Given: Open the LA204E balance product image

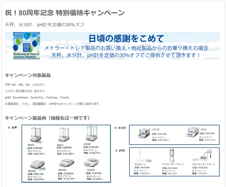Looking at the screenshot, I should (92, 134).
